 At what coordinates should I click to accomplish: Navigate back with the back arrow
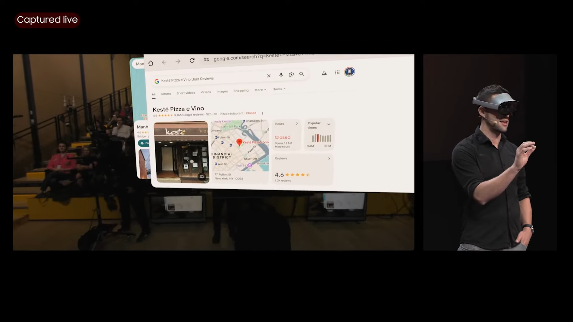[164, 62]
